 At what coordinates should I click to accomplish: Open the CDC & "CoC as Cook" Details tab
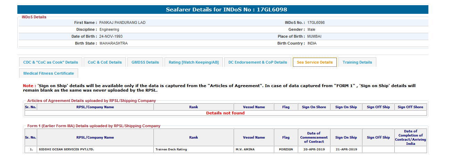tap(51, 62)
